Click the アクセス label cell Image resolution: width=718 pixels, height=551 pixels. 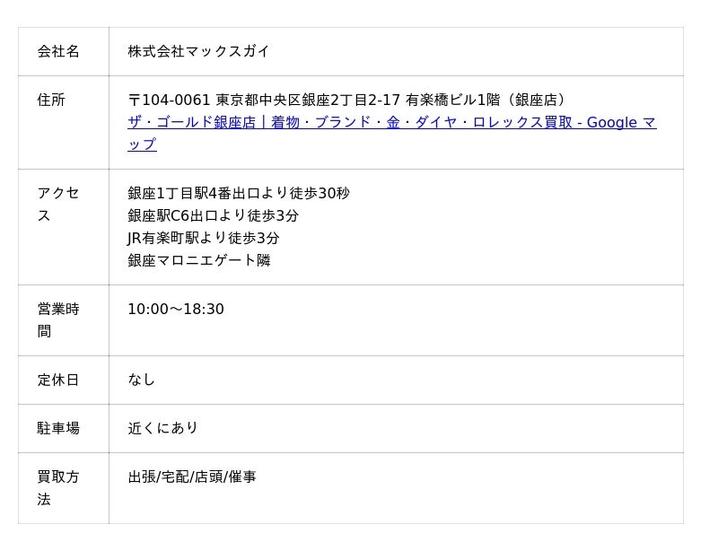[x=64, y=227]
